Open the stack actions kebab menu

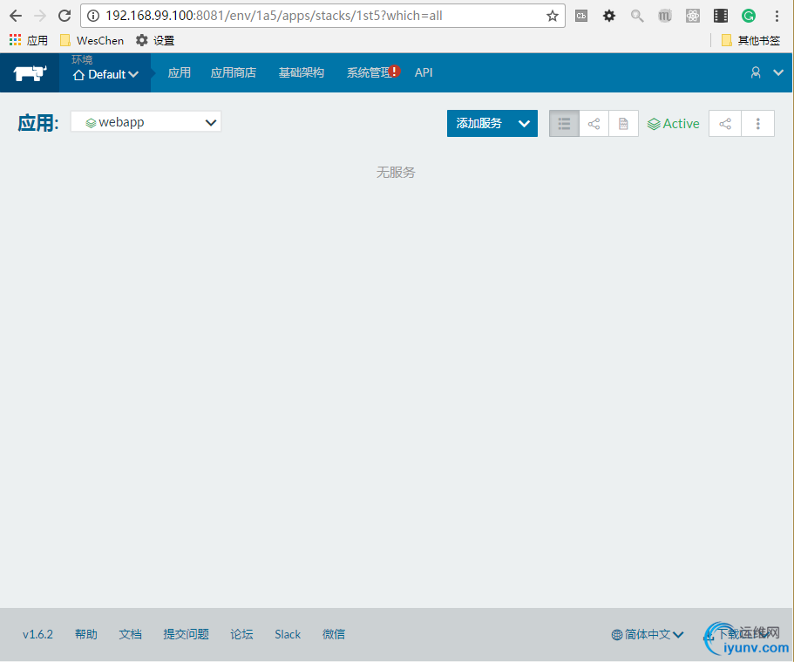(x=758, y=123)
